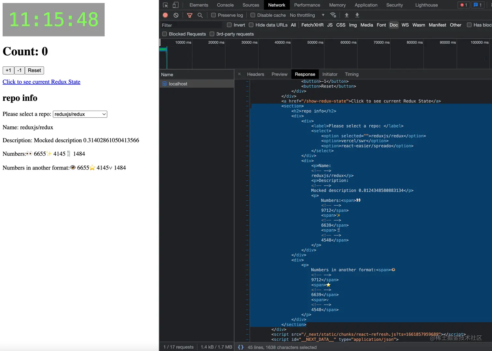Click the red record network log button
The image size is (492, 351).
(x=165, y=15)
